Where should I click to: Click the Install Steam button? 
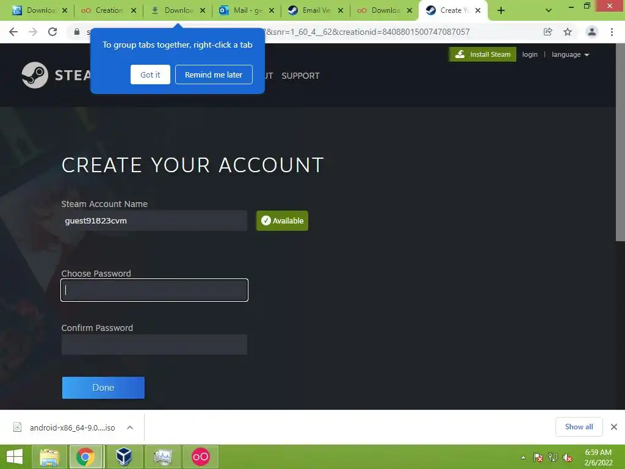click(x=482, y=54)
